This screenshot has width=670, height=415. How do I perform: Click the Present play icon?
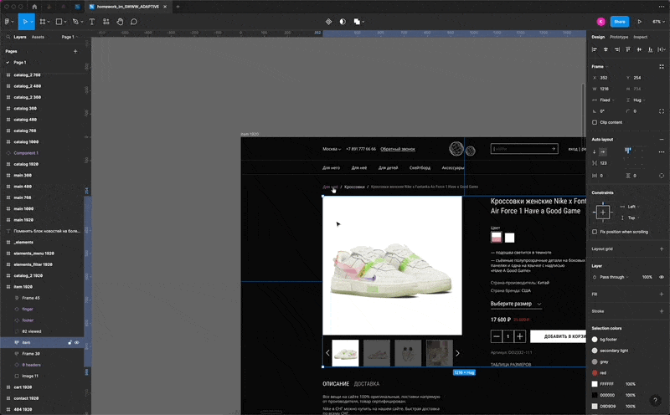coord(640,22)
